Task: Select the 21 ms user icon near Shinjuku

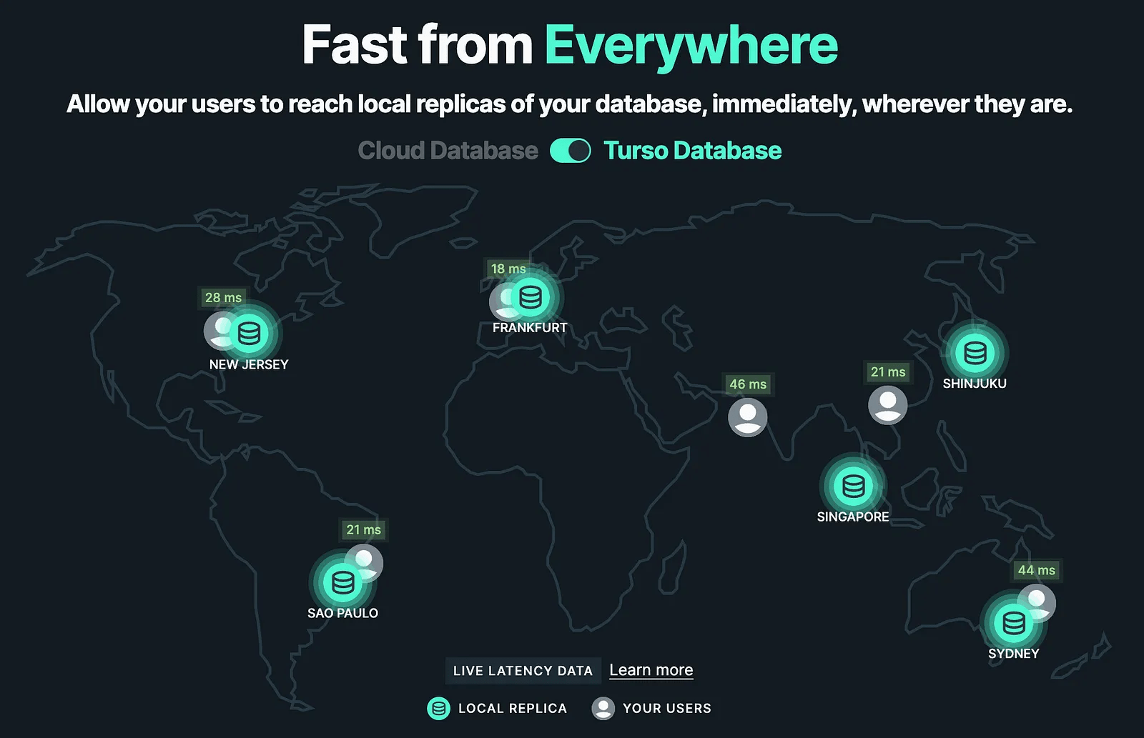Action: (x=887, y=405)
